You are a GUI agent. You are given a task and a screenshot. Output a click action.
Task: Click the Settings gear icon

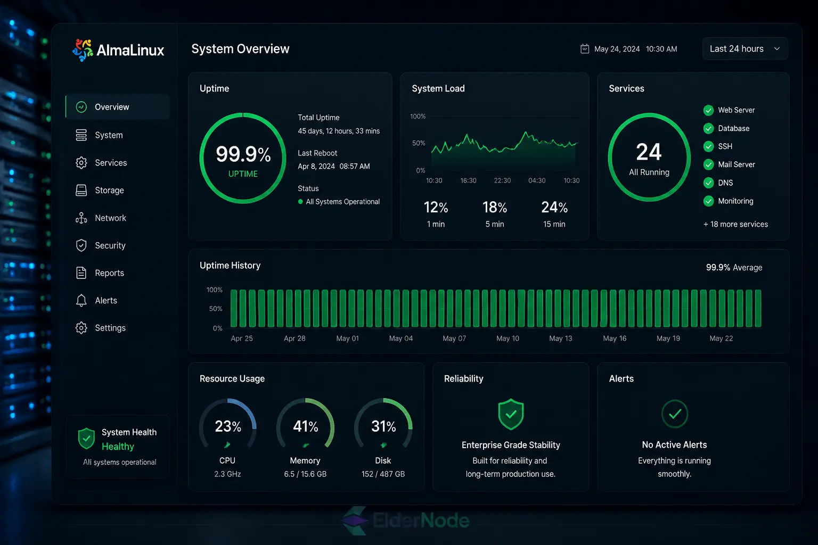(x=81, y=328)
